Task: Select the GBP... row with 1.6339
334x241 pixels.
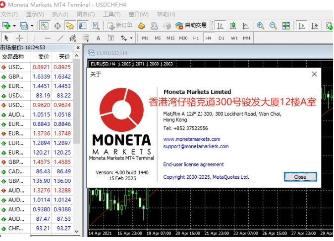Action: [37, 77]
